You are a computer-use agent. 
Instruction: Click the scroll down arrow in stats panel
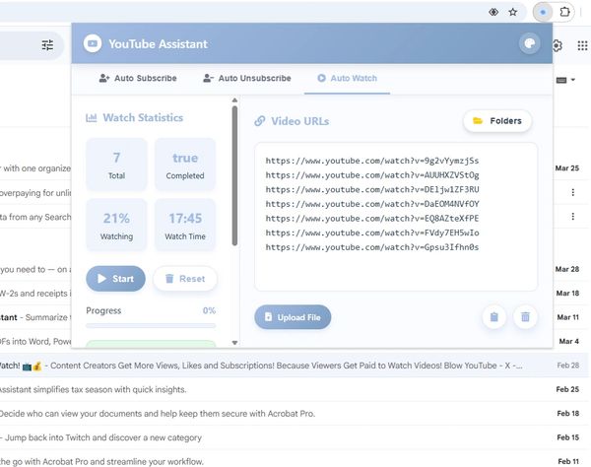point(234,343)
